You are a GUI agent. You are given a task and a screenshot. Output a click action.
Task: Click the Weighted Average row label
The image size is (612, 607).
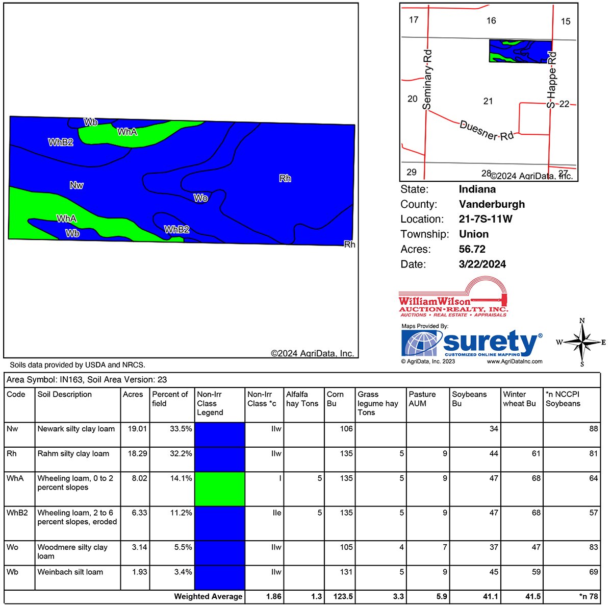pos(208,596)
